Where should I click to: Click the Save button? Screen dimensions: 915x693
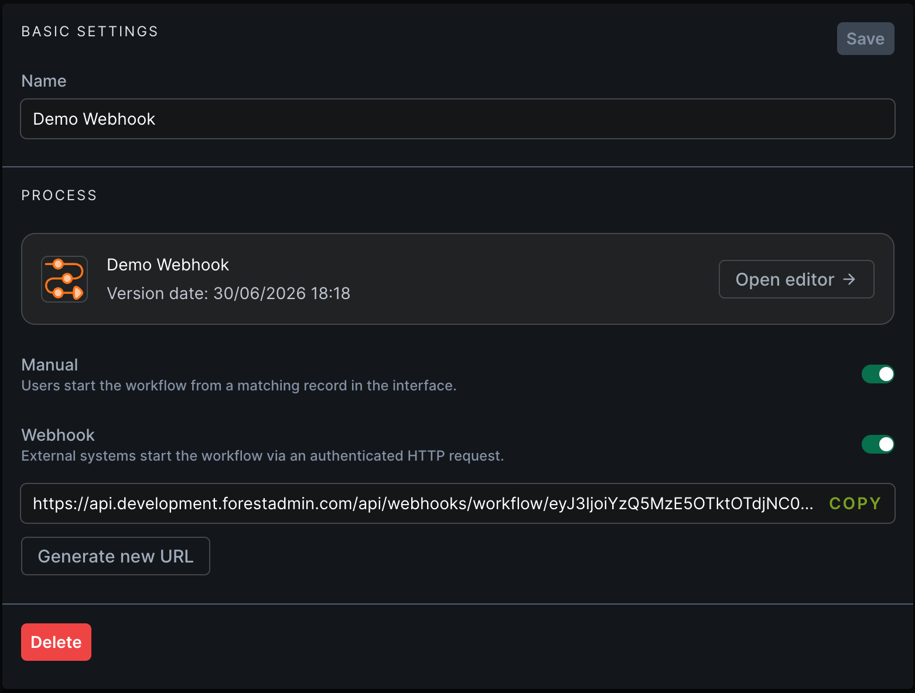tap(865, 39)
